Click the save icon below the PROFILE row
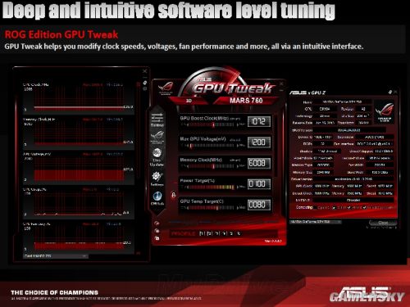The width and height of the screenshot is (410, 307). tap(157, 238)
